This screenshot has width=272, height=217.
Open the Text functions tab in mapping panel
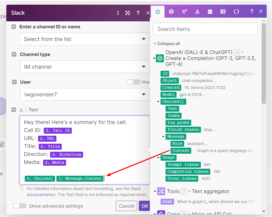point(197,11)
